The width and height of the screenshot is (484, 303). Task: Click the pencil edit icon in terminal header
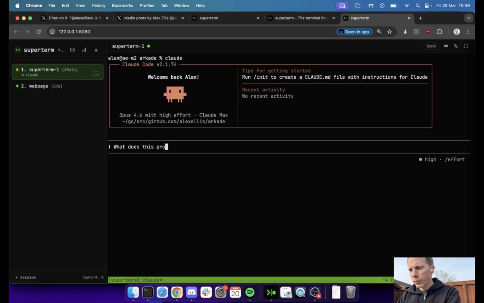click(x=455, y=46)
